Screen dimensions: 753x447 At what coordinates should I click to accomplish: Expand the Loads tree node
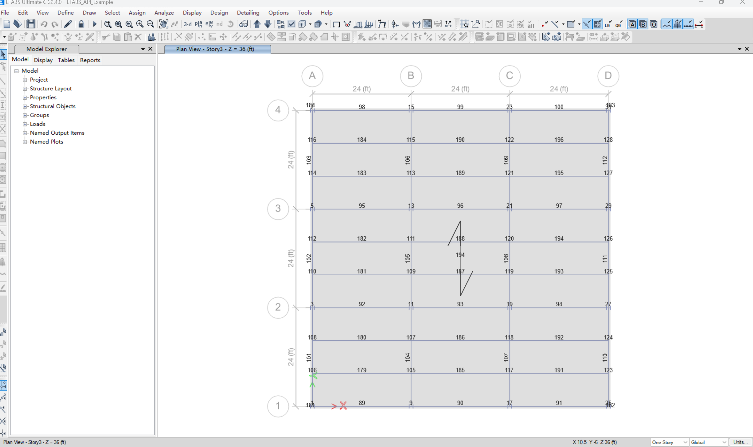tap(25, 124)
